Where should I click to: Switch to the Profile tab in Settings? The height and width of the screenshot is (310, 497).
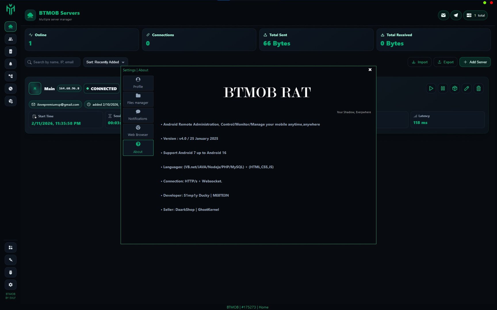[138, 83]
